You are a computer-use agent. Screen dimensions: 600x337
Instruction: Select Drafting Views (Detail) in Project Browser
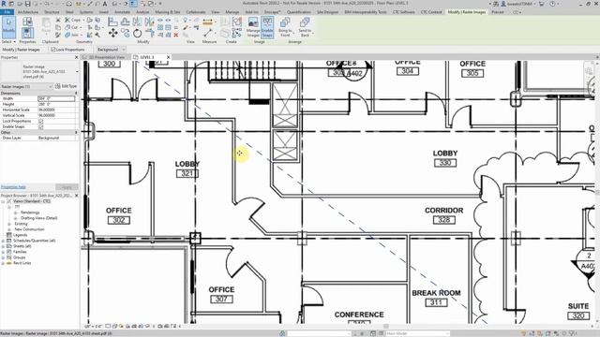[38, 218]
